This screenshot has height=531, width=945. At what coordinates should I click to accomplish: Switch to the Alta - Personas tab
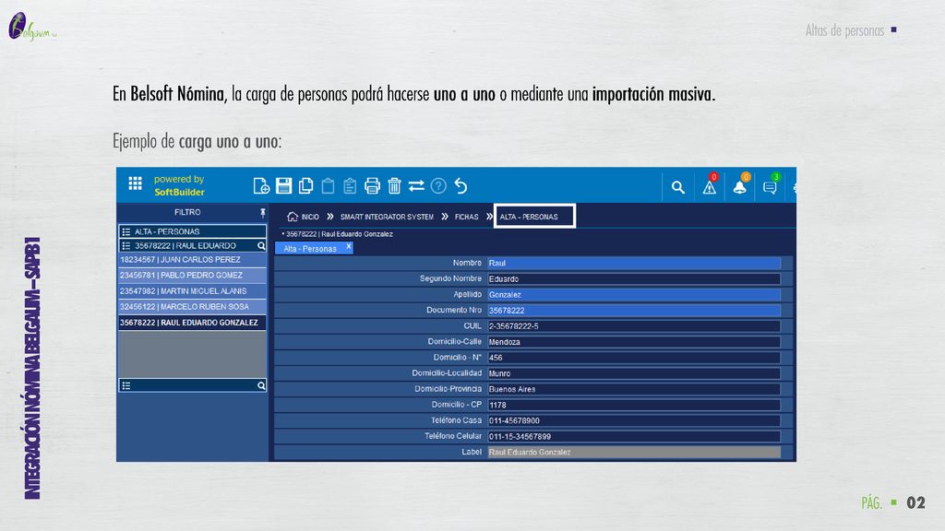click(310, 249)
